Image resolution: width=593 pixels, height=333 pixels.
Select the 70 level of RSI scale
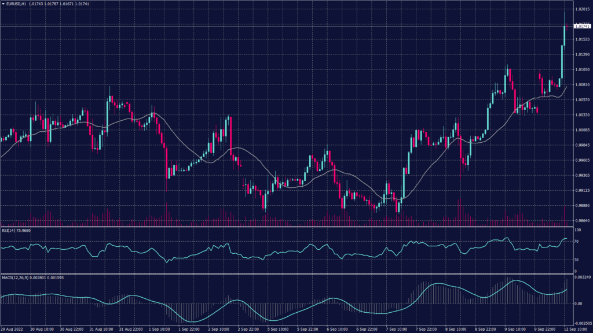[x=578, y=241]
